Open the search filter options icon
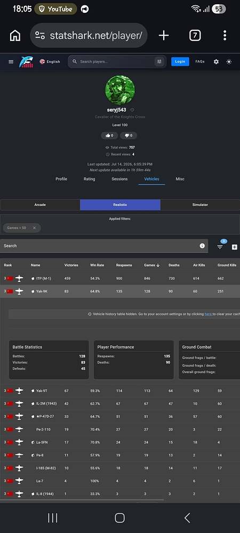This screenshot has height=533, width=240. (159, 61)
